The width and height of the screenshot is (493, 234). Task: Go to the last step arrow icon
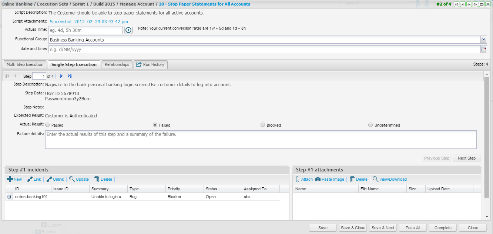(x=70, y=76)
